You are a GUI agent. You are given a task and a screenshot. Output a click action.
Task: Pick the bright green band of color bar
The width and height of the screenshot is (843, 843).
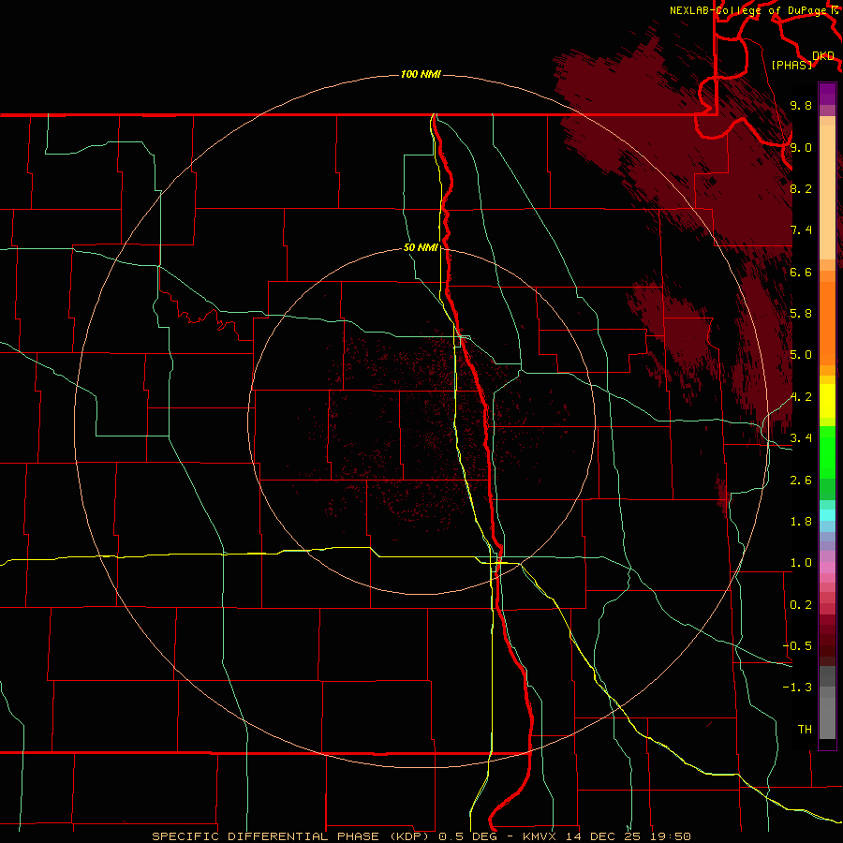click(x=827, y=451)
